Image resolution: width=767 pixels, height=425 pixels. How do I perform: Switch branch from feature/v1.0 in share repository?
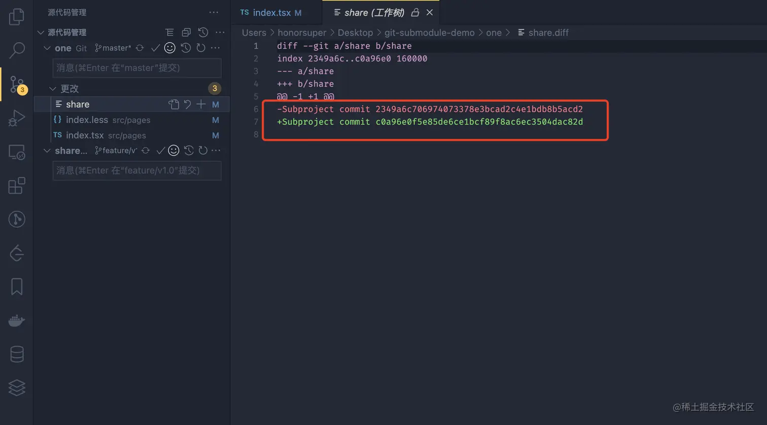pyautogui.click(x=116, y=151)
